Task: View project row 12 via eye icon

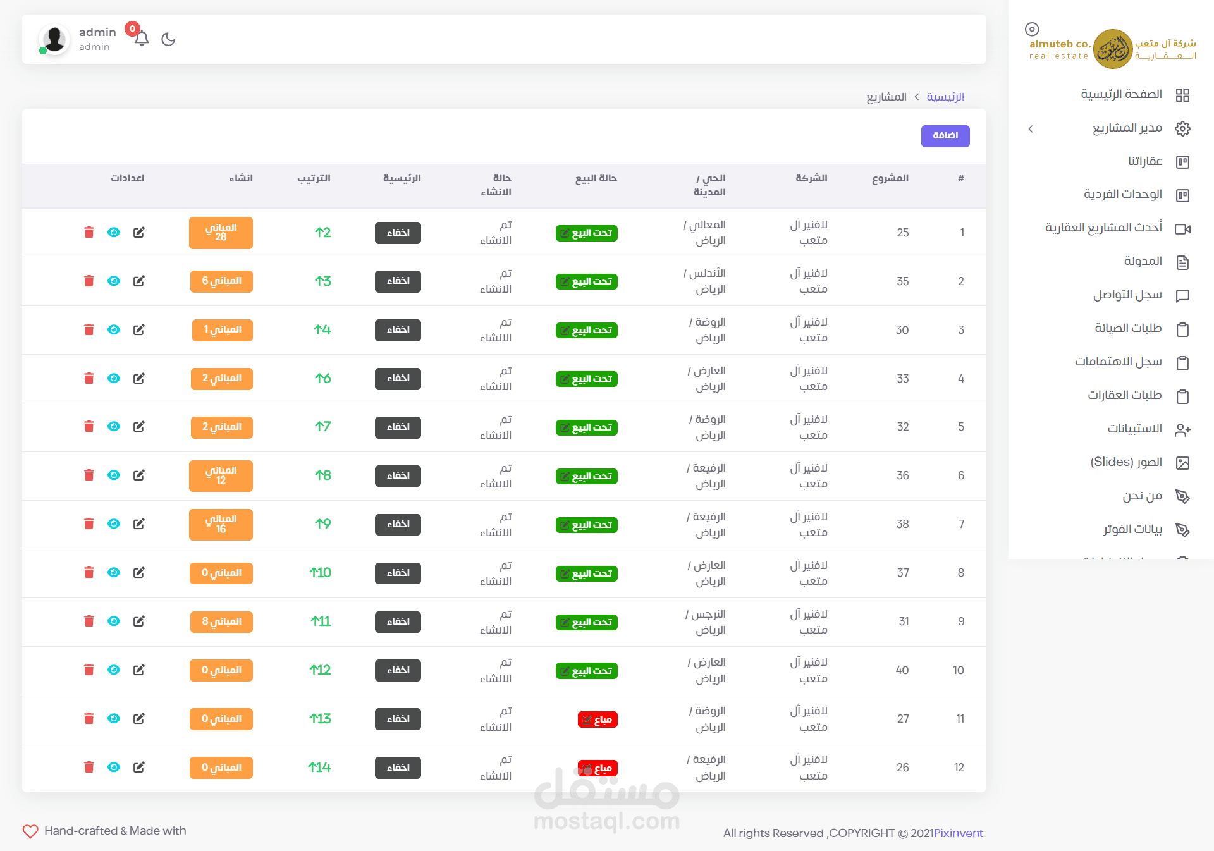Action: pos(114,767)
